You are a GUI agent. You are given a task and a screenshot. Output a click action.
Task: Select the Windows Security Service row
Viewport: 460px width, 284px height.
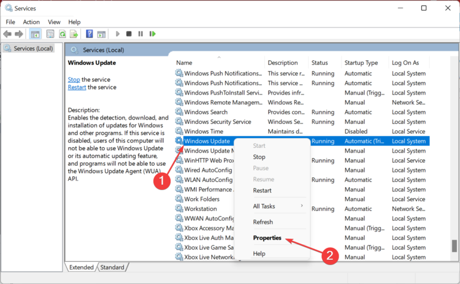click(x=302, y=121)
